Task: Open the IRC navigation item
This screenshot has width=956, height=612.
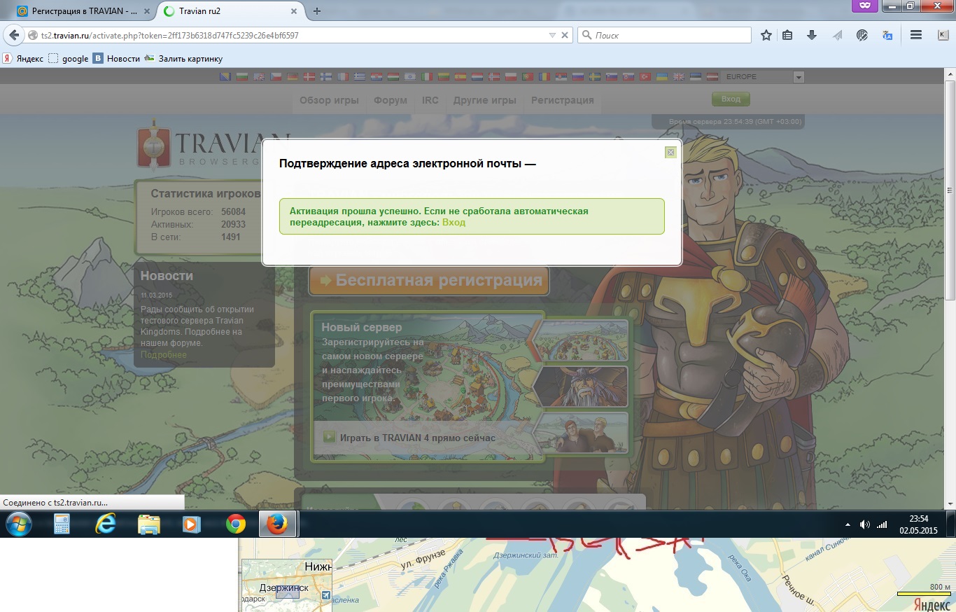Action: [430, 100]
